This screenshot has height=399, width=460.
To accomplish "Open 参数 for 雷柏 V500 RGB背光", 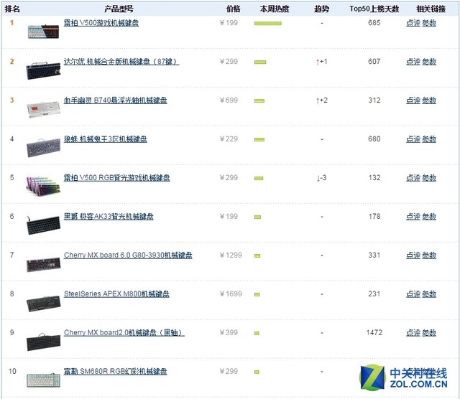I will click(x=429, y=177).
